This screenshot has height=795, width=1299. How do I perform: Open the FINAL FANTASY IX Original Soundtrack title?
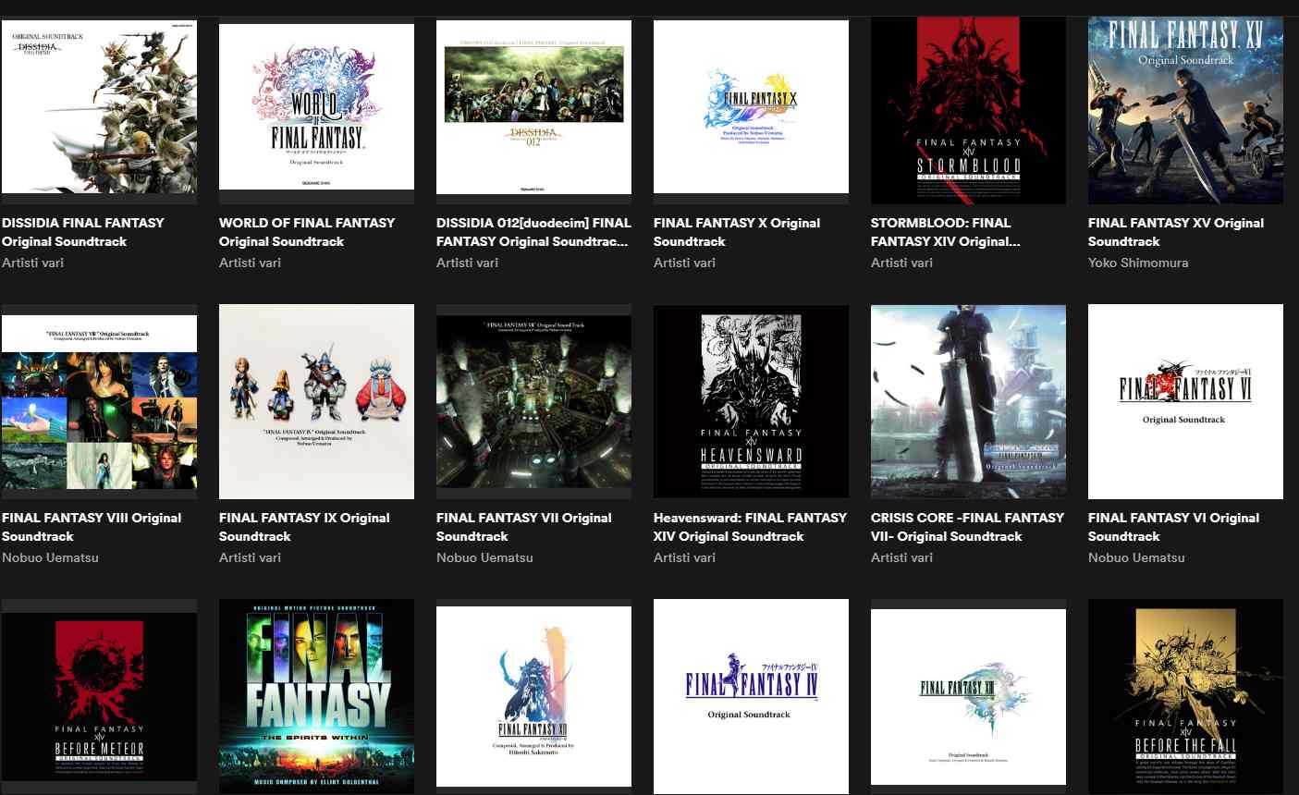304,527
